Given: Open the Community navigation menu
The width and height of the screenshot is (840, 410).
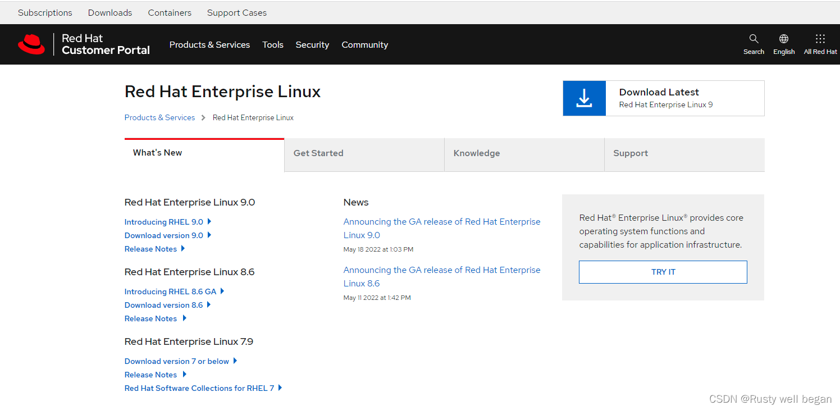Looking at the screenshot, I should coord(365,44).
